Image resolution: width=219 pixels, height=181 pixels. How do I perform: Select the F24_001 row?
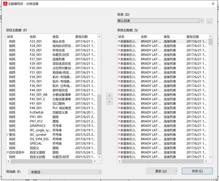(52, 46)
